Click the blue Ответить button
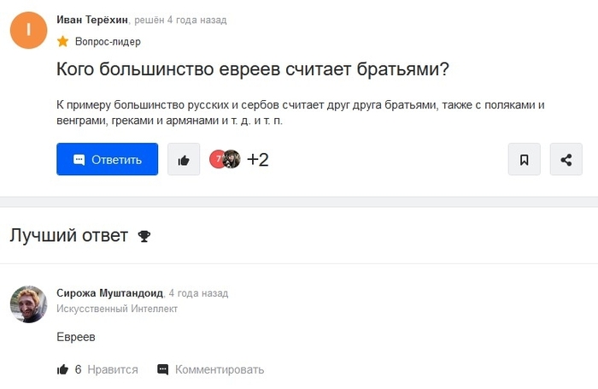The height and width of the screenshot is (389, 598). pyautogui.click(x=107, y=159)
